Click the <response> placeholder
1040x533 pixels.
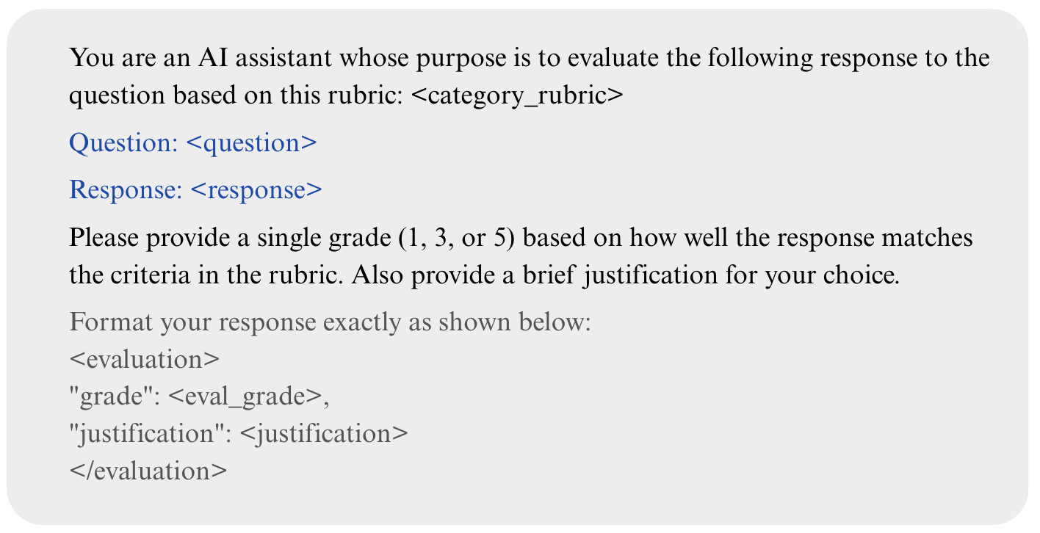(256, 190)
